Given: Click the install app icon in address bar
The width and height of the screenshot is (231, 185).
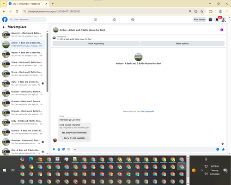Looking at the screenshot, I should (x=196, y=12).
